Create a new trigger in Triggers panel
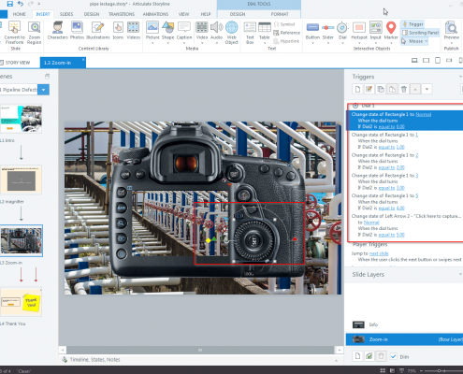The height and width of the screenshot is (374, 463). [x=357, y=90]
